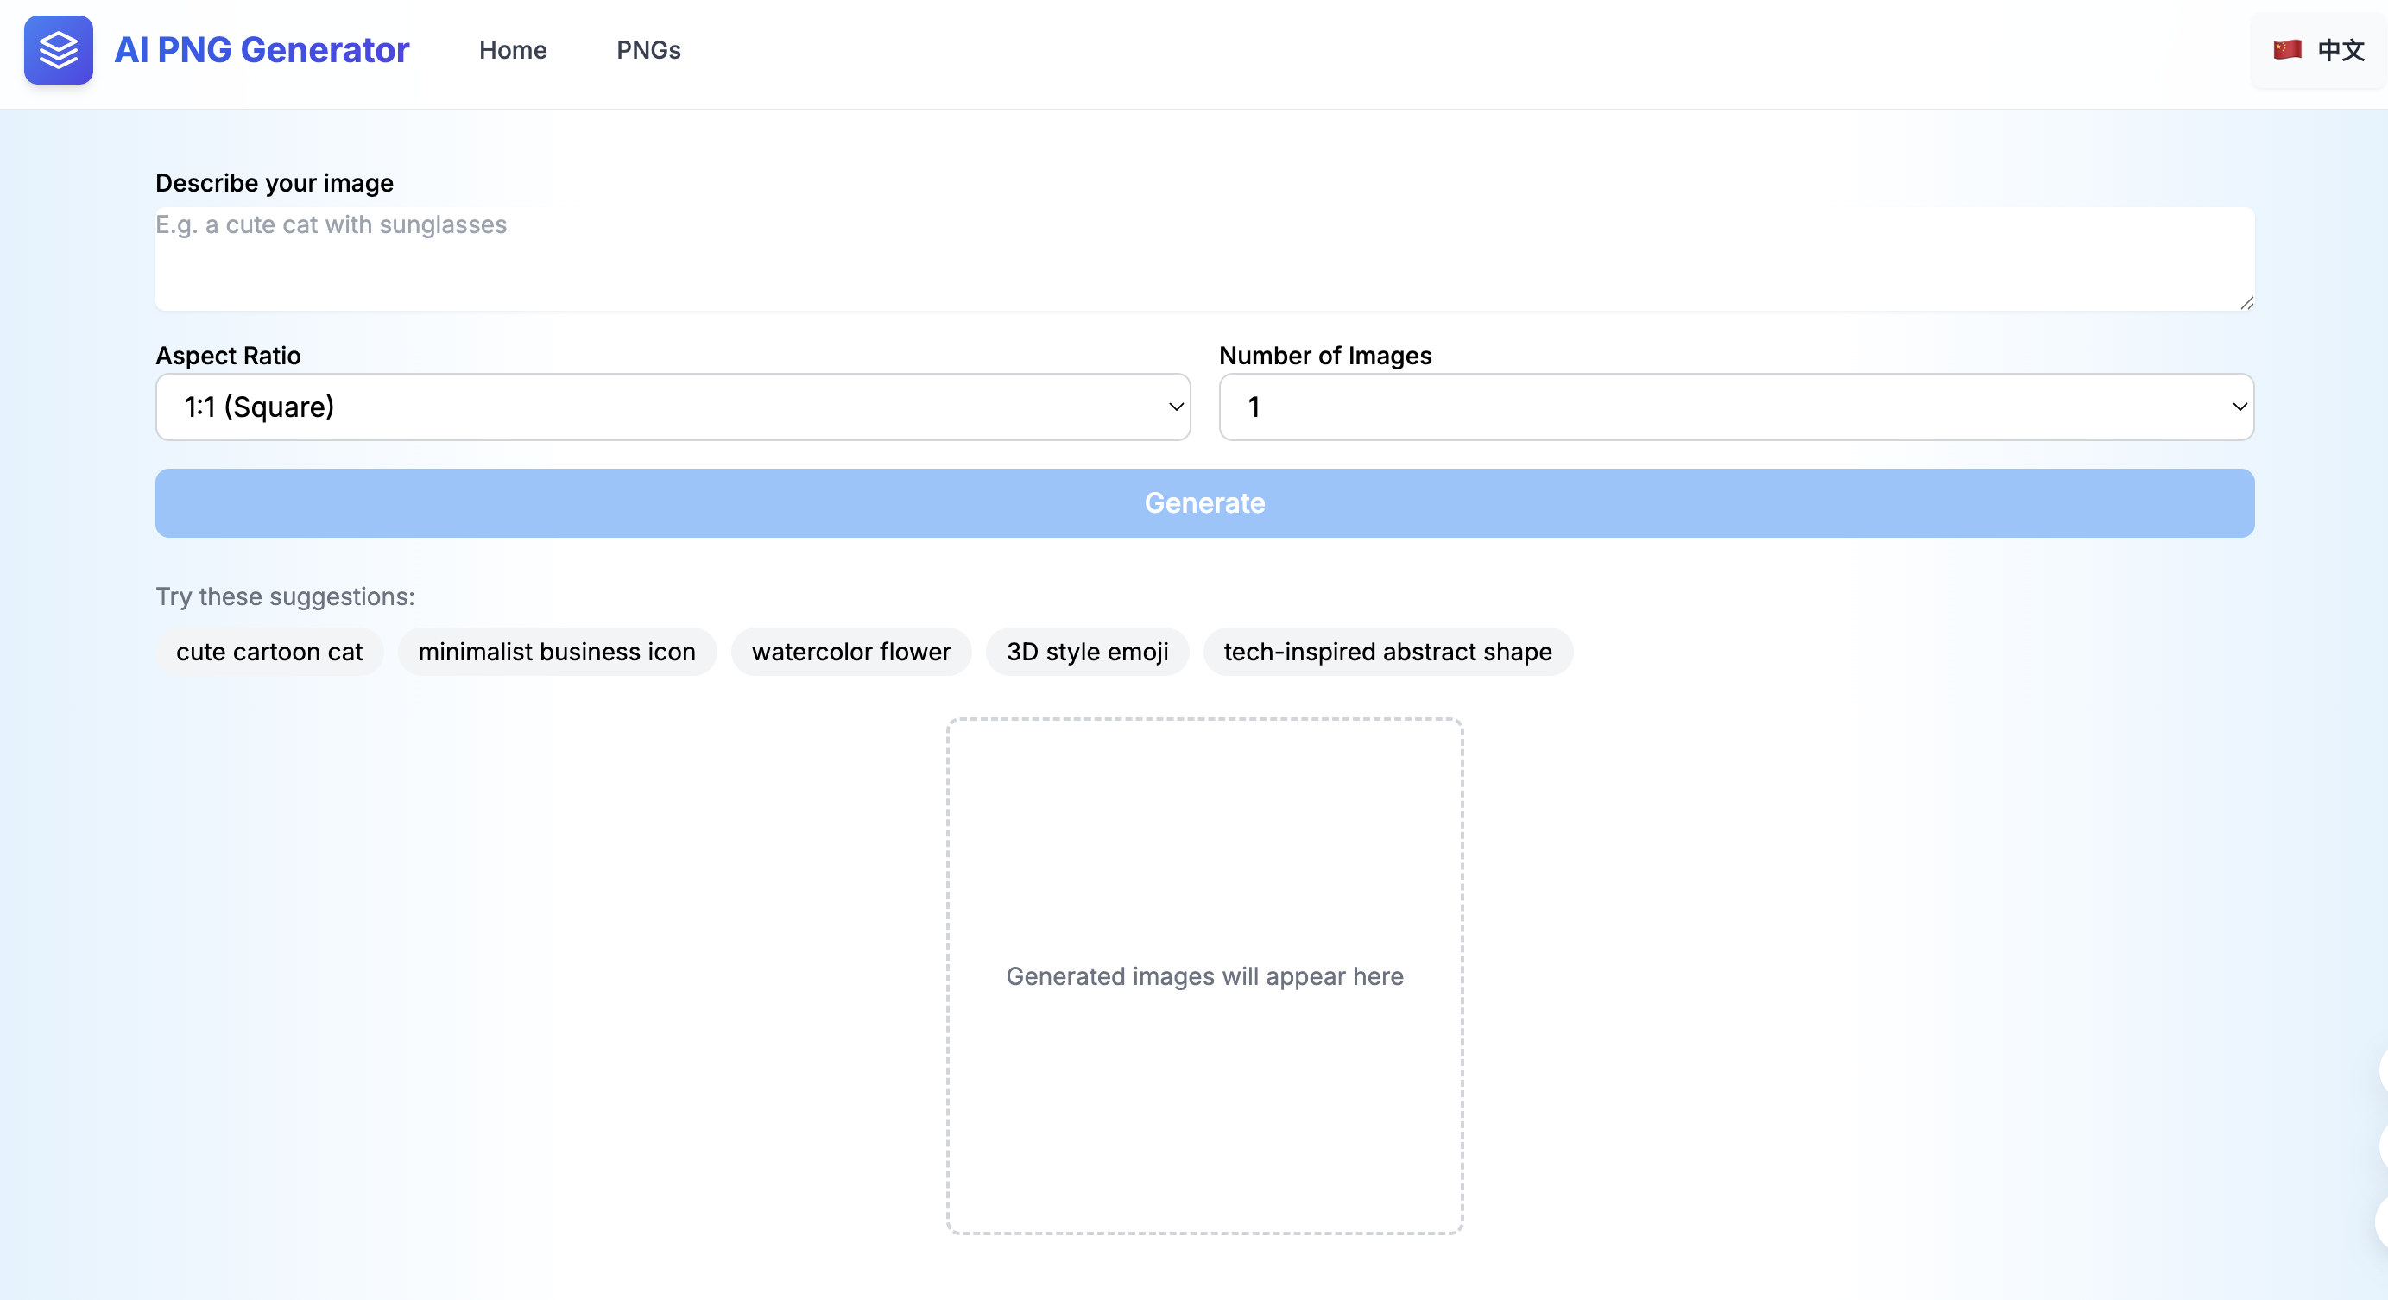Viewport: 2388px width, 1300px height.
Task: Click the AI PNG Generator logo icon
Action: click(x=58, y=50)
